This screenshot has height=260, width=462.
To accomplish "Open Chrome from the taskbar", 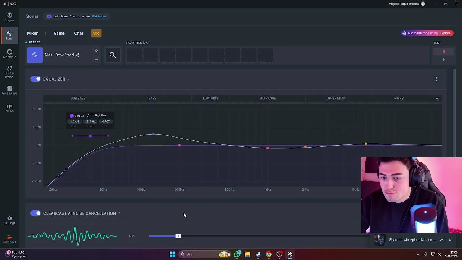I will tap(269, 254).
